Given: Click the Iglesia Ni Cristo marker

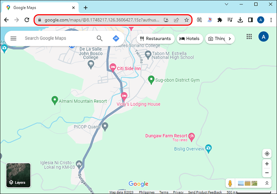Looking at the screenshot, I should tap(79, 165).
